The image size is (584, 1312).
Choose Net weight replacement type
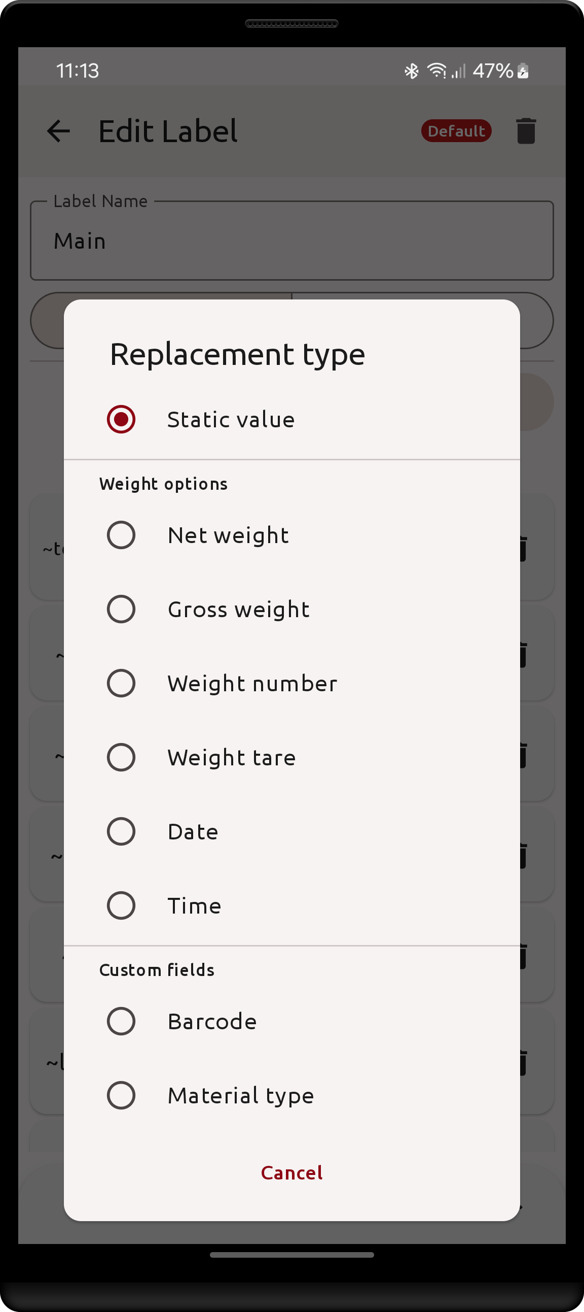click(x=121, y=535)
